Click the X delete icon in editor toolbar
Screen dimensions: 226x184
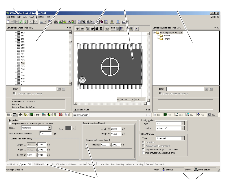click(x=136, y=29)
